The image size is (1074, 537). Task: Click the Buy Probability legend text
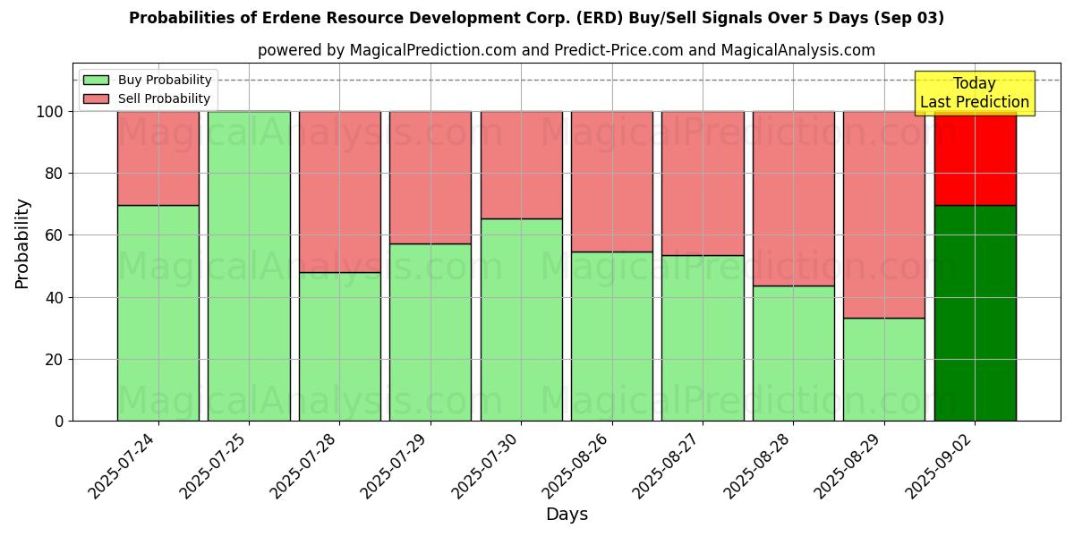(x=165, y=81)
